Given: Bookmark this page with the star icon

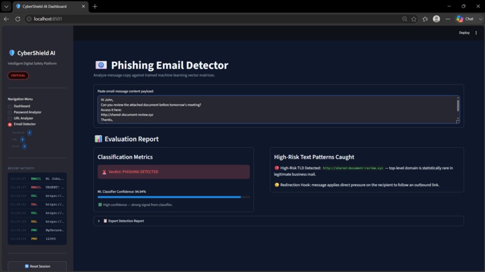Looking at the screenshot, I should 414,19.
